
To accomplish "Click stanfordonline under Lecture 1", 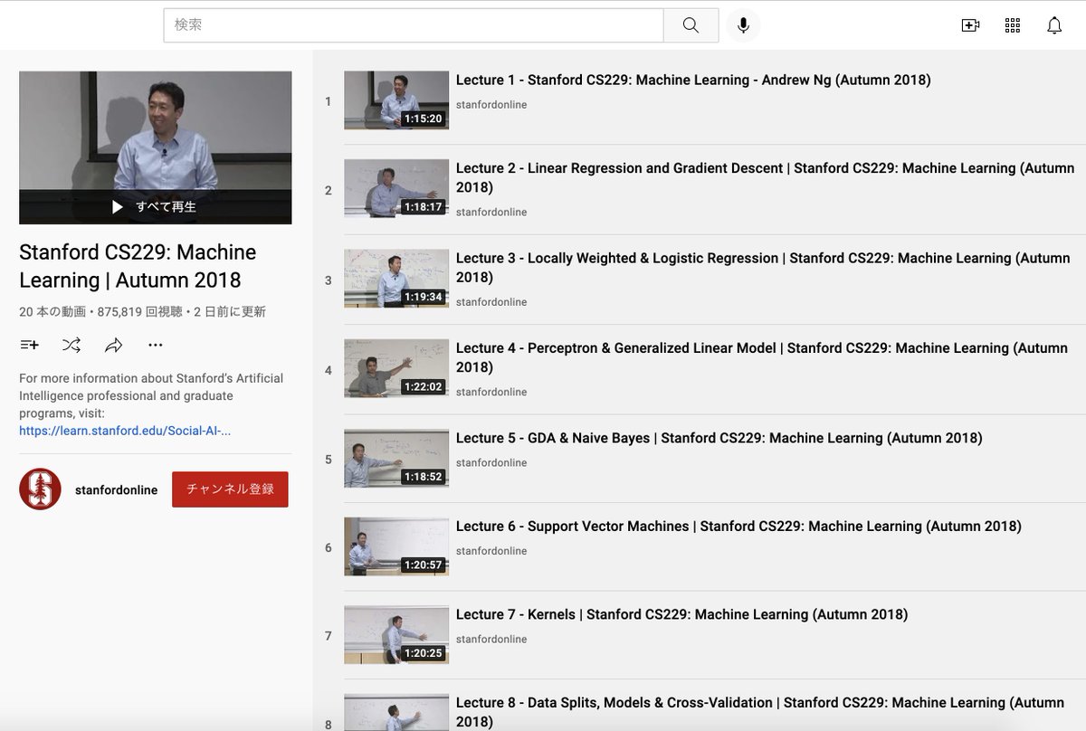I will click(491, 105).
